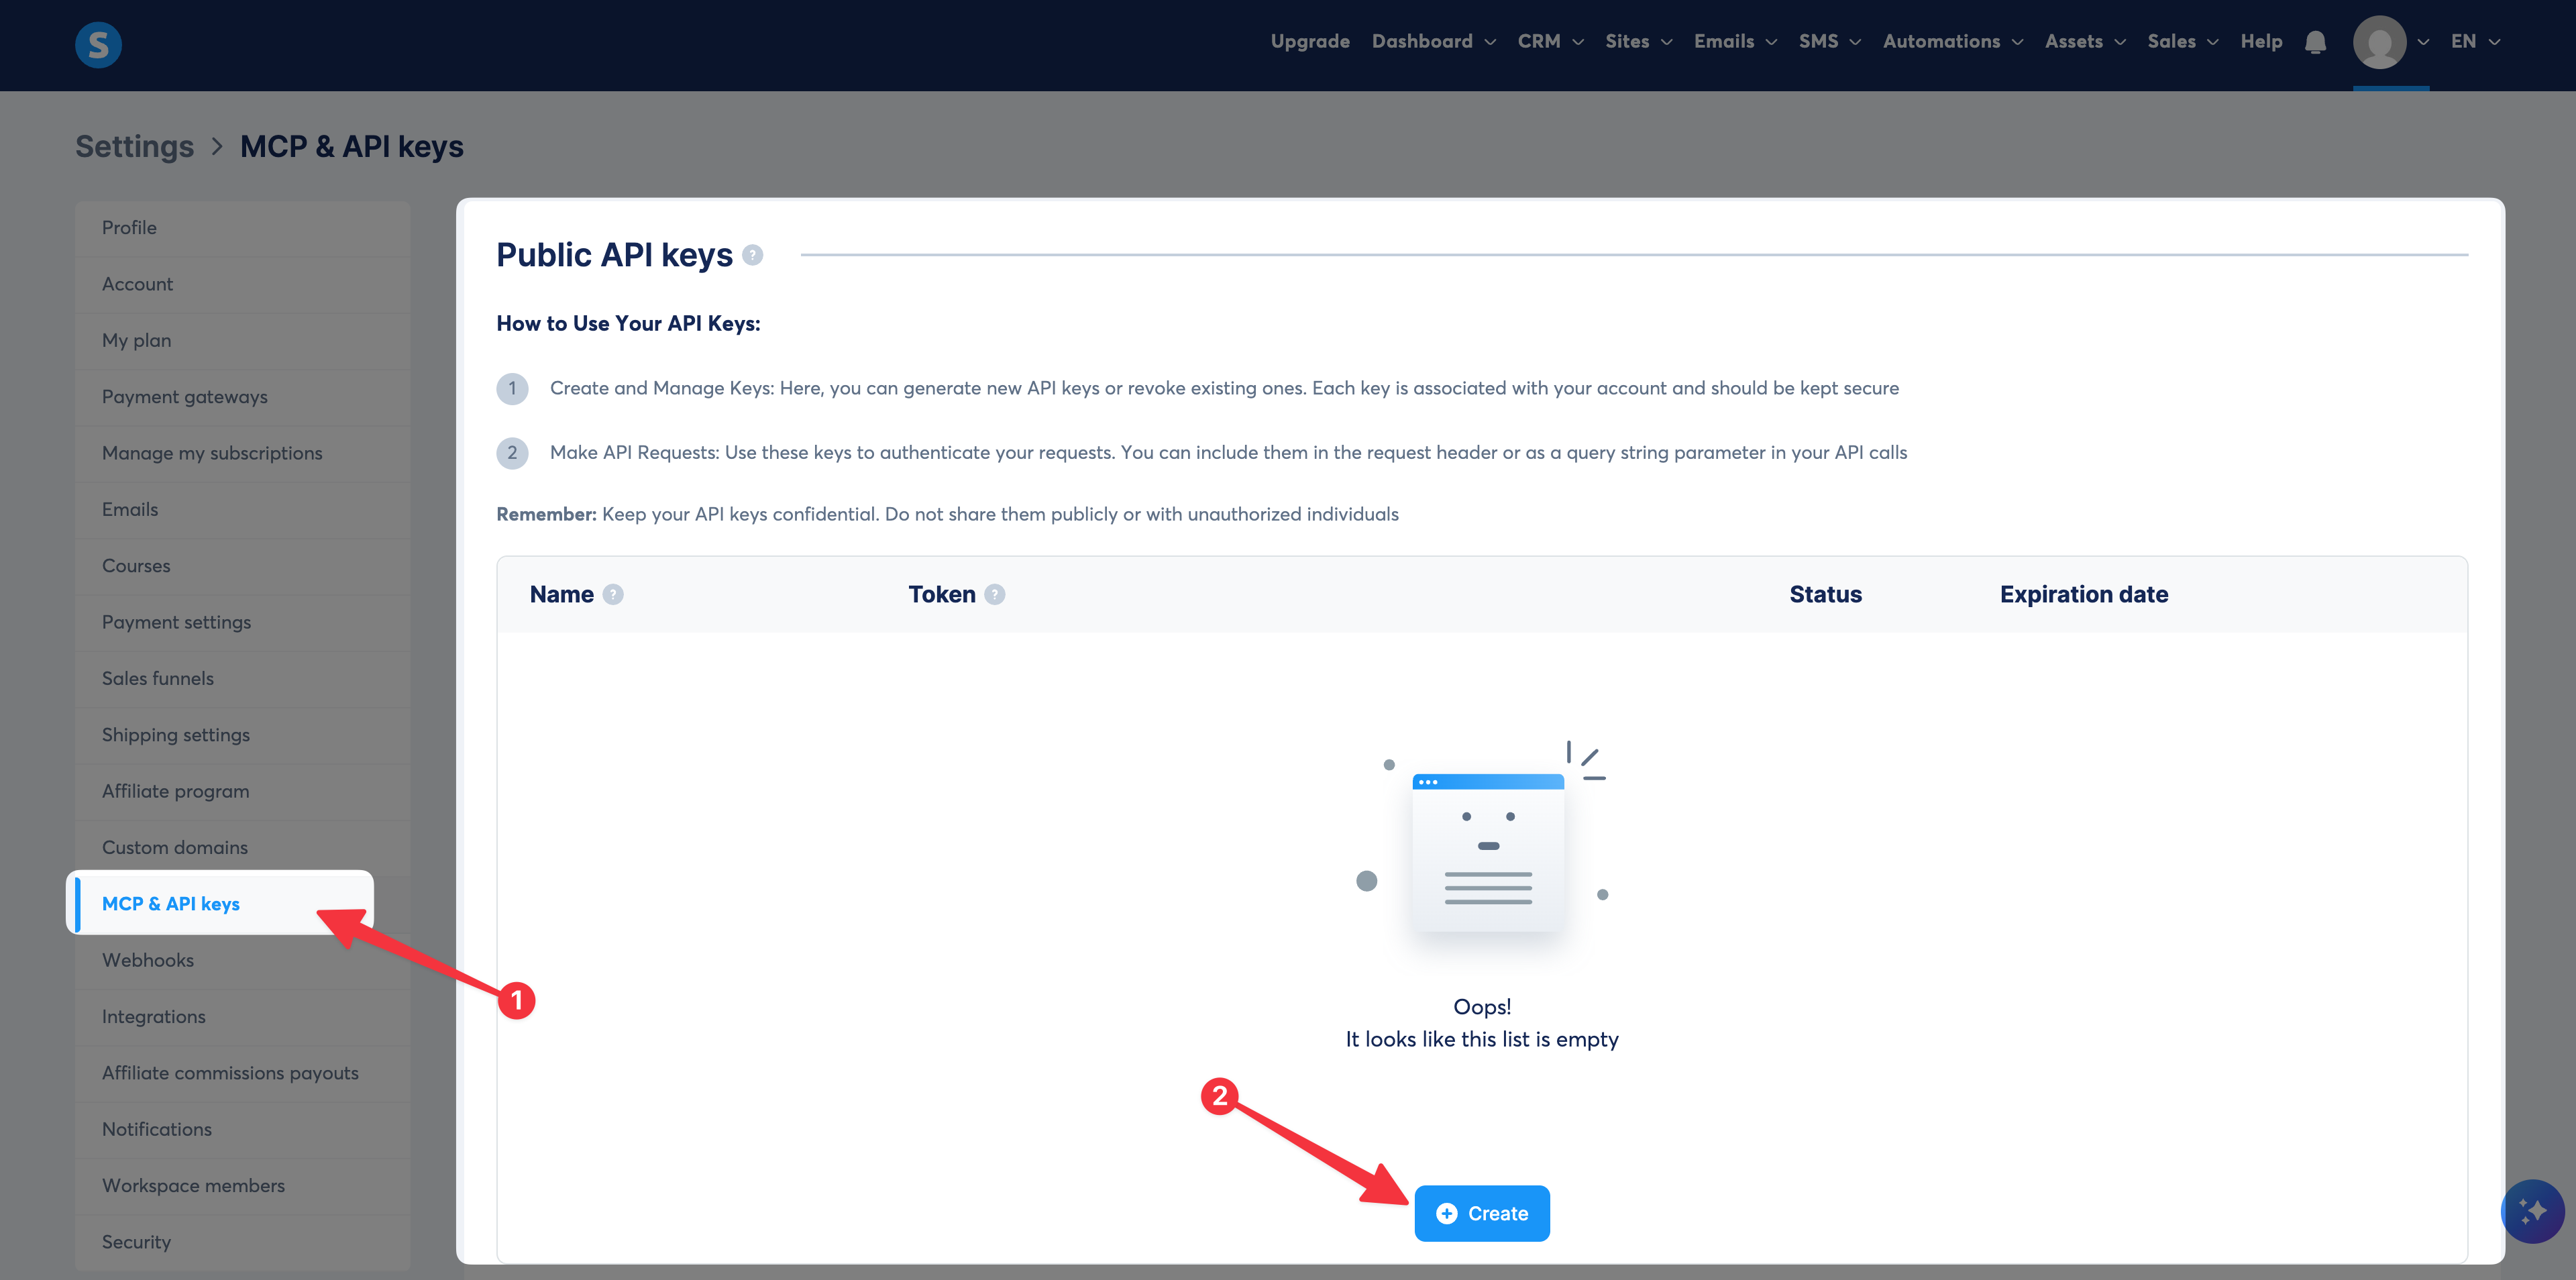Click the Name column help icon

point(613,594)
